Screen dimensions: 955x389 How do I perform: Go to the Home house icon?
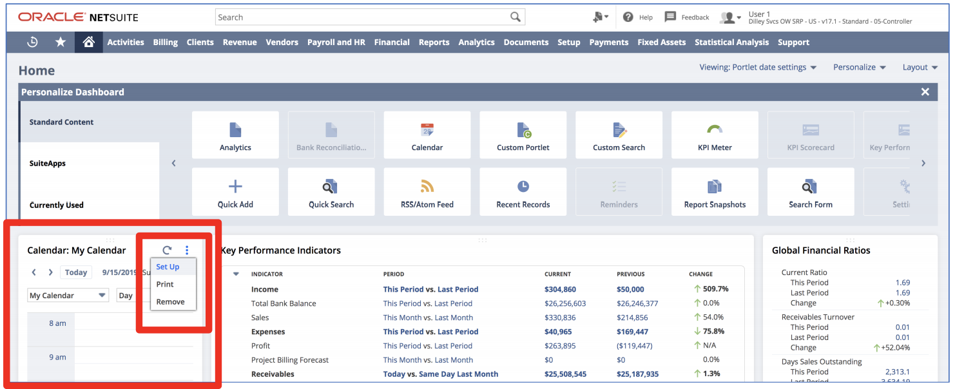(x=89, y=42)
